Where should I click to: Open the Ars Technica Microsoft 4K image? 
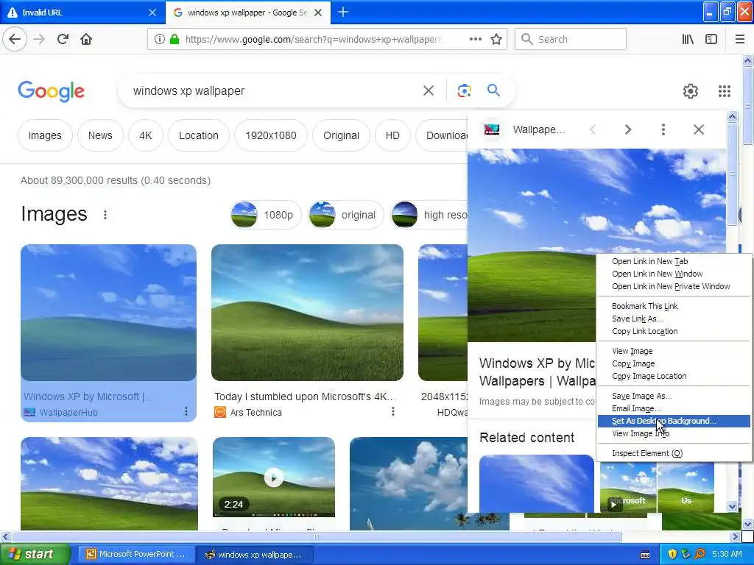(307, 313)
